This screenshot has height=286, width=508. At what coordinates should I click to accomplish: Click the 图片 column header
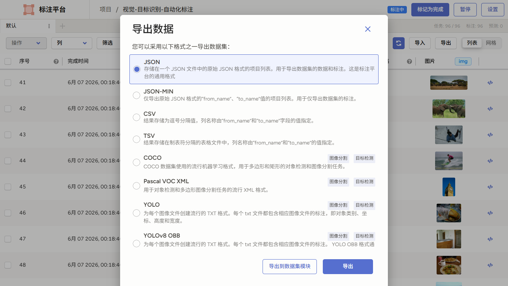point(430,61)
